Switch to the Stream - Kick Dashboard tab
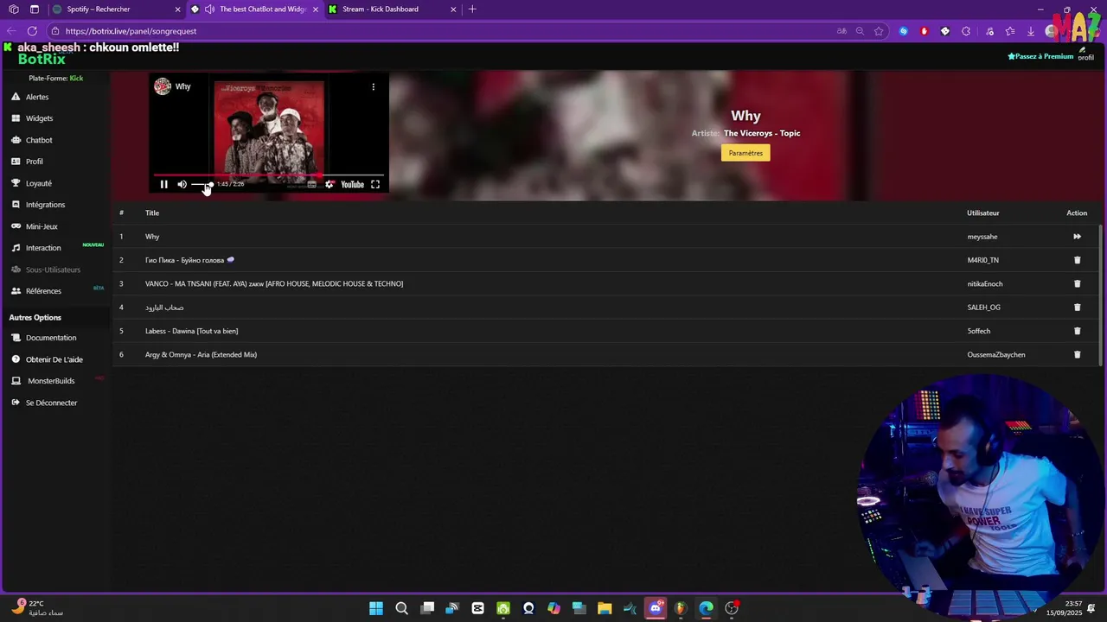Image resolution: width=1107 pixels, height=622 pixels. click(x=392, y=10)
